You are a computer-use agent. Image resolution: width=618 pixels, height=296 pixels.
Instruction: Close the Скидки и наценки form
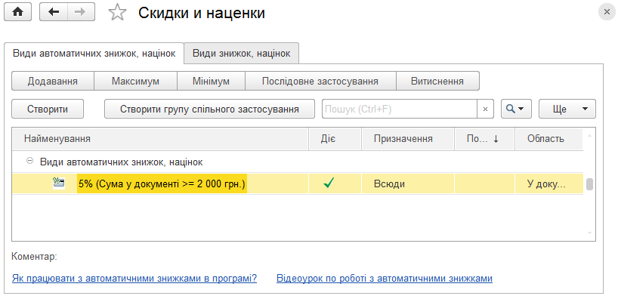click(607, 12)
